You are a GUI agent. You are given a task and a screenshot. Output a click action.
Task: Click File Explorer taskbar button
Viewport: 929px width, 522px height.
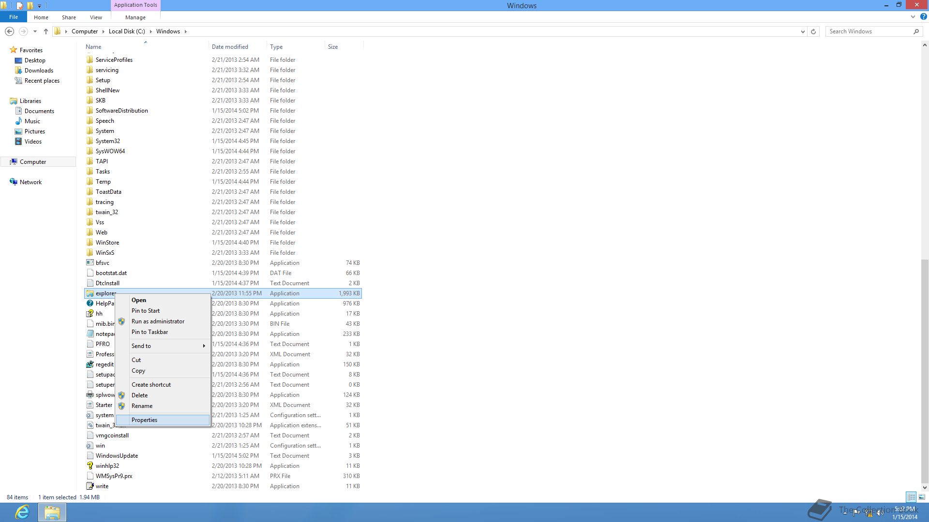pos(52,512)
